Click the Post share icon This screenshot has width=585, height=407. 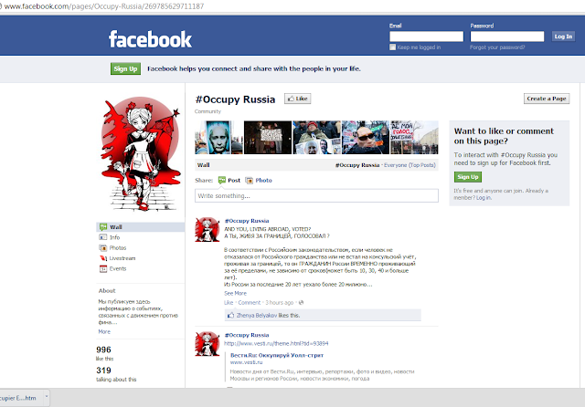coord(221,180)
